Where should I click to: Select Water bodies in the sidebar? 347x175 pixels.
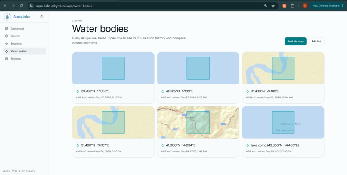[x=25, y=51]
